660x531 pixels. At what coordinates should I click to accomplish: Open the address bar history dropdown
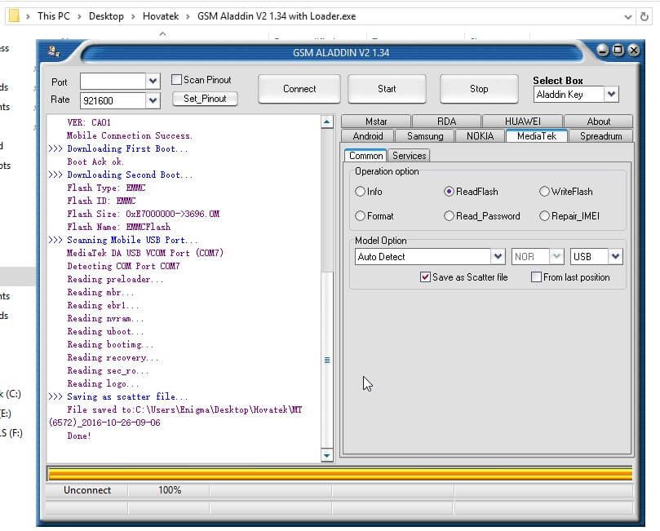point(627,17)
